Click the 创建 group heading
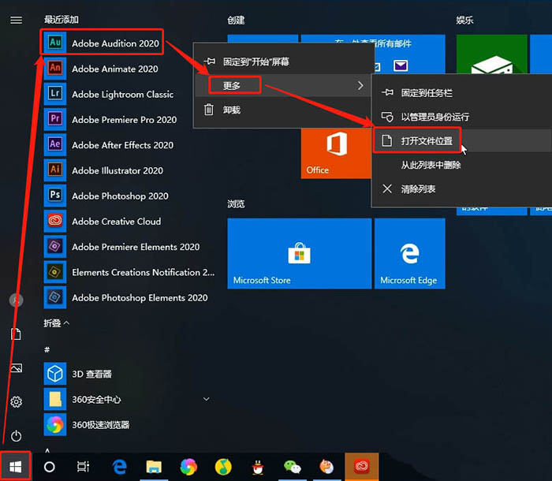The width and height of the screenshot is (552, 481). 236,20
